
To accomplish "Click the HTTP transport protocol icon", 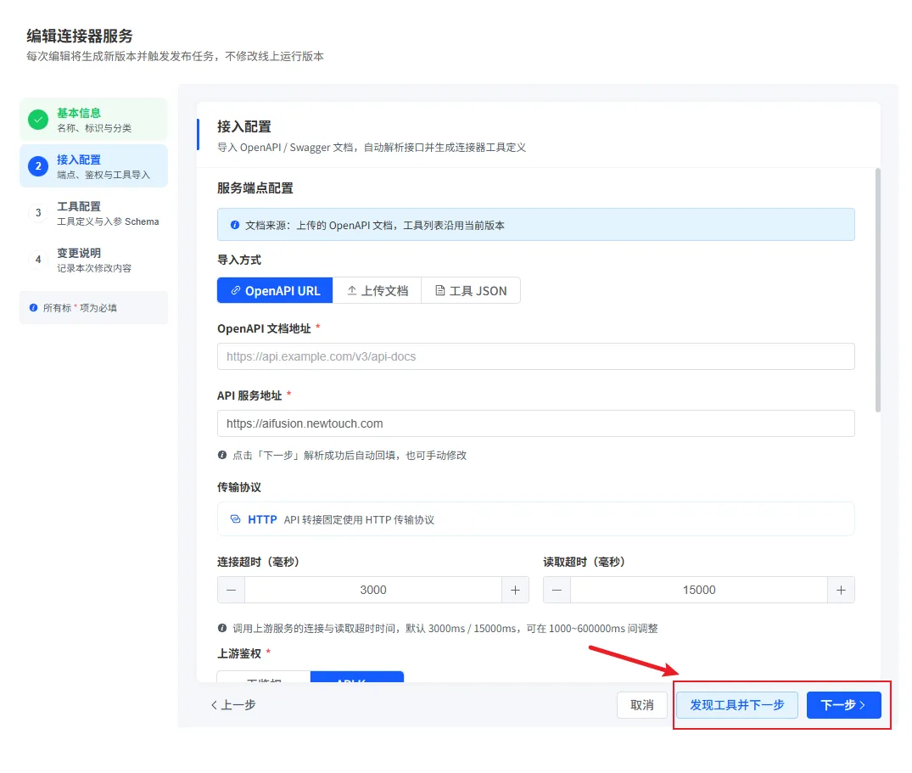I will (x=236, y=518).
